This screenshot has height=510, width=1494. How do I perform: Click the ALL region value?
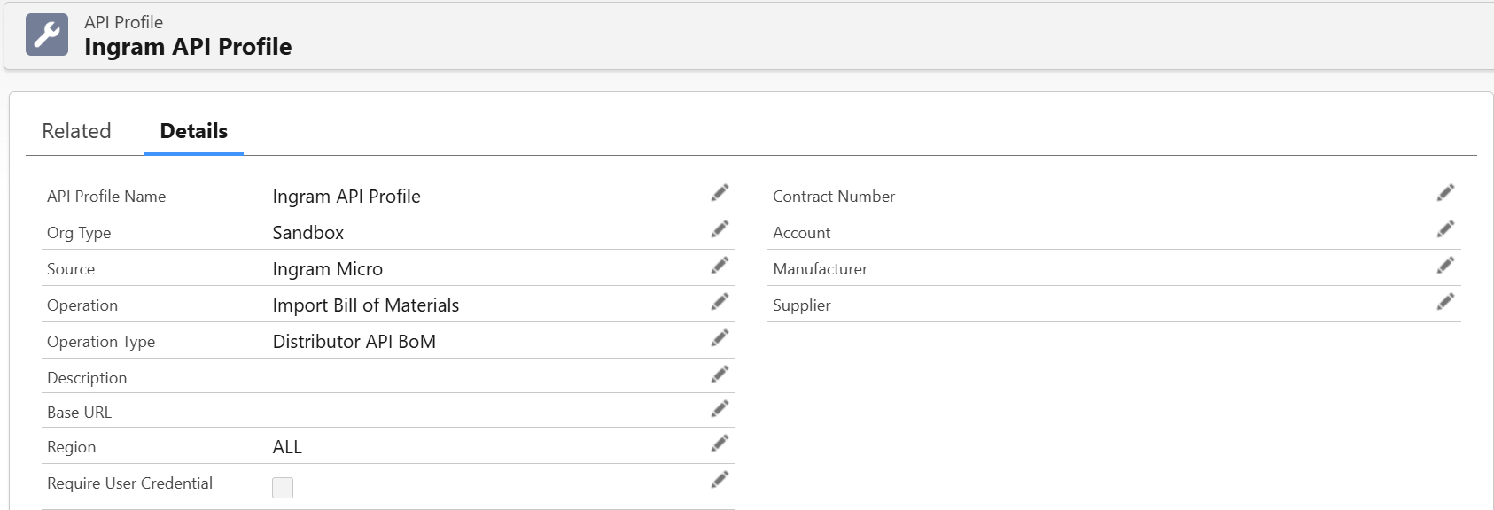[x=287, y=447]
